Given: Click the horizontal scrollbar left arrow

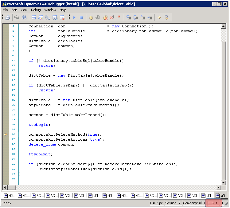Looking at the screenshot, I should (x=5, y=187).
